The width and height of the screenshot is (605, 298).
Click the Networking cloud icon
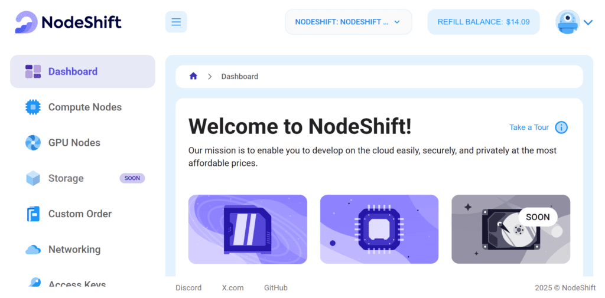pyautogui.click(x=33, y=250)
